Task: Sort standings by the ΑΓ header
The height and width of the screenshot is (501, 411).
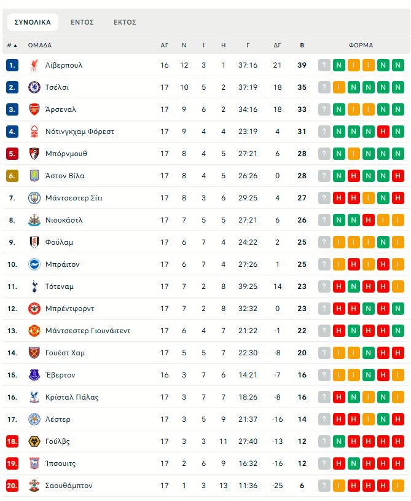Action: coord(165,45)
